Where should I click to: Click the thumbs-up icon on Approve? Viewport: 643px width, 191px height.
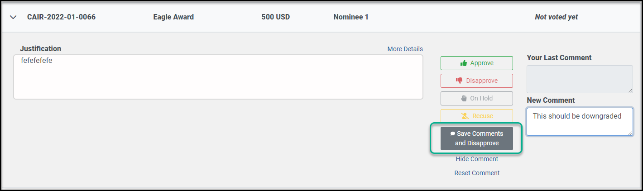click(464, 63)
